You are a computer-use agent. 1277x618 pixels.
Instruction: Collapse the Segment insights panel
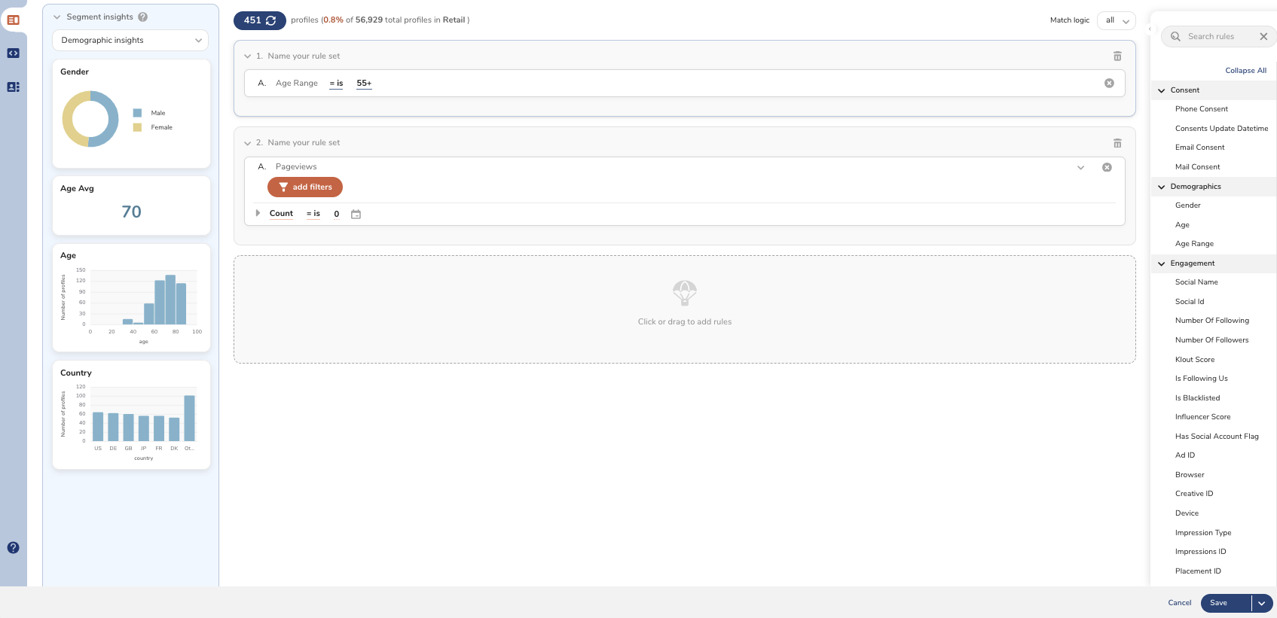click(x=57, y=17)
